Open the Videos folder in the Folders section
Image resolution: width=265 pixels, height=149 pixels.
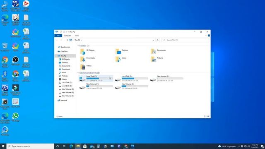(86, 67)
